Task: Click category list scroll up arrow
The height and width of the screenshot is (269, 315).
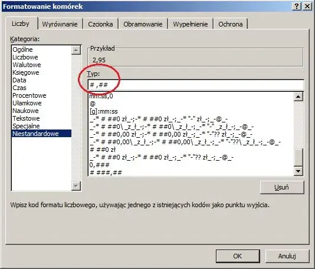Action: point(76,50)
